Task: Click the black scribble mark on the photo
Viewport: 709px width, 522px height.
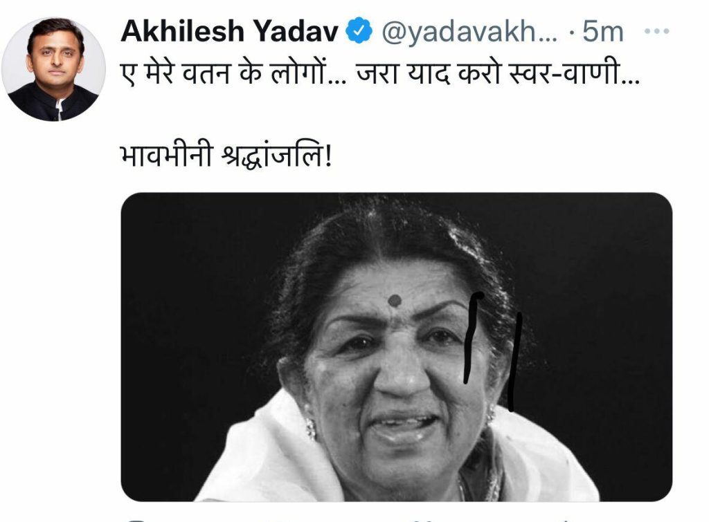Action: coord(493,351)
